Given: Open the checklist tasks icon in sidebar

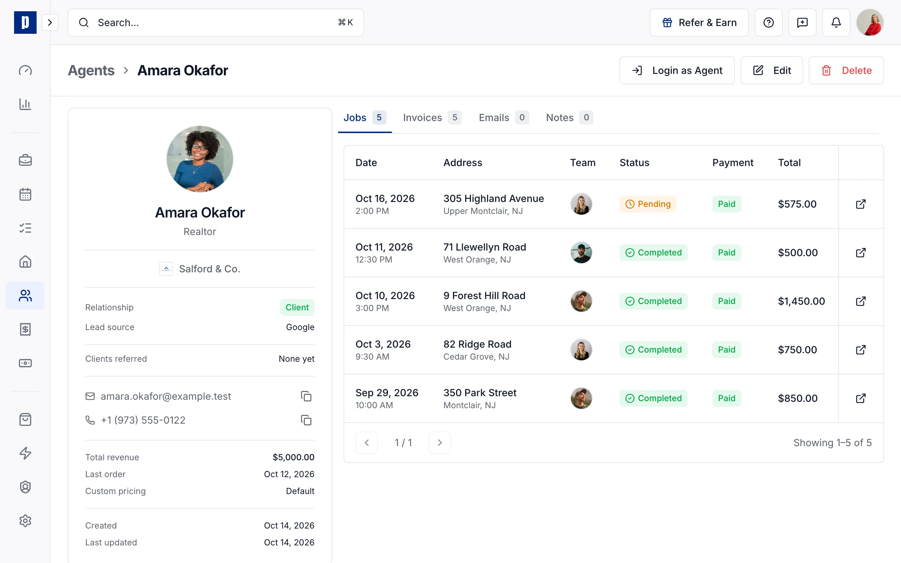Looking at the screenshot, I should coord(25,228).
